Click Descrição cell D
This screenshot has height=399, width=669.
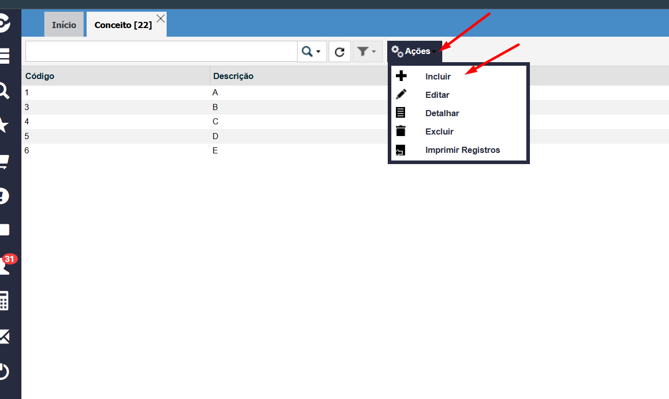[215, 136]
